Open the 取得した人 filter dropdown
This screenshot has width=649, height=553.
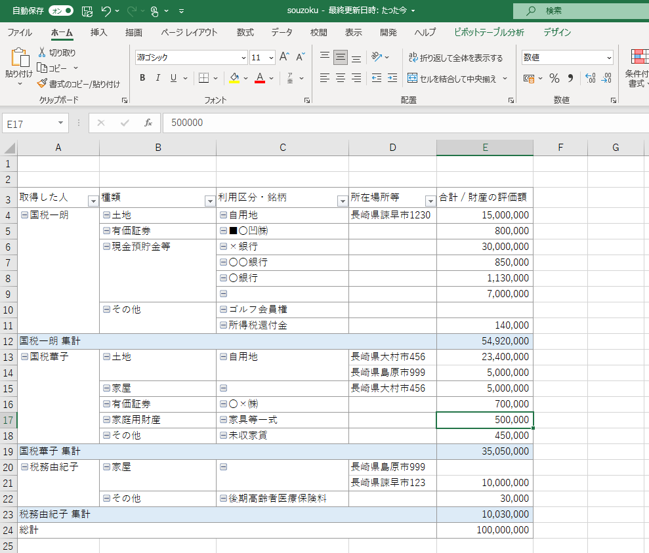(x=93, y=201)
